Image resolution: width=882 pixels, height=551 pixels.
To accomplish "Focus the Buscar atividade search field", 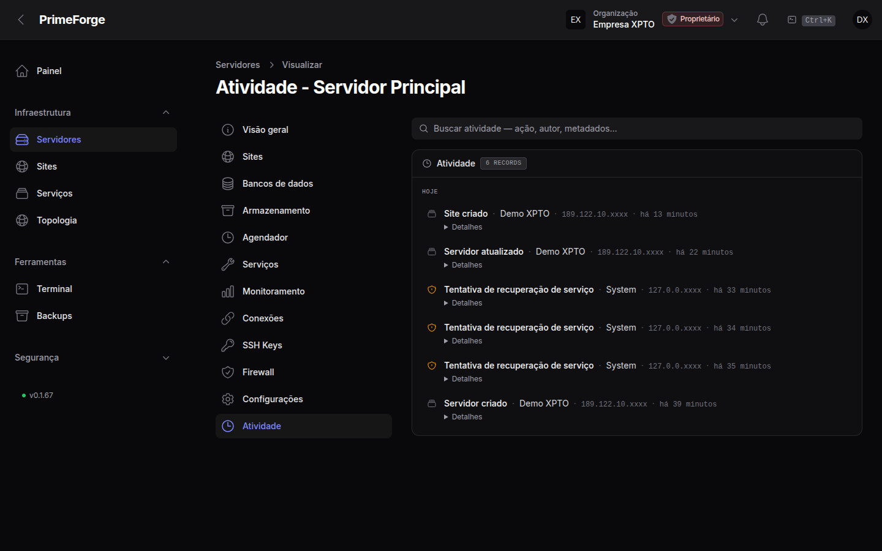I will coord(637,129).
